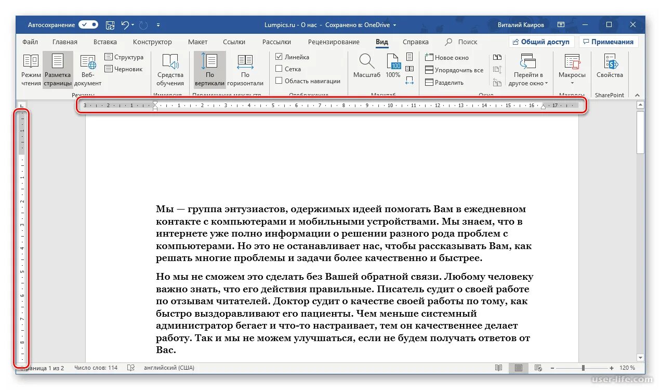
Task: Switch to Read Mode from status bar
Action: click(x=499, y=368)
